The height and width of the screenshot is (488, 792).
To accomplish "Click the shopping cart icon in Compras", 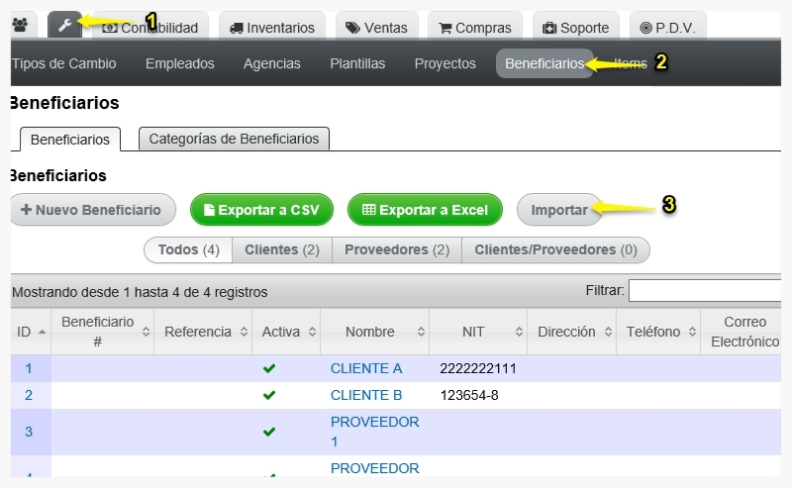I will [x=445, y=28].
